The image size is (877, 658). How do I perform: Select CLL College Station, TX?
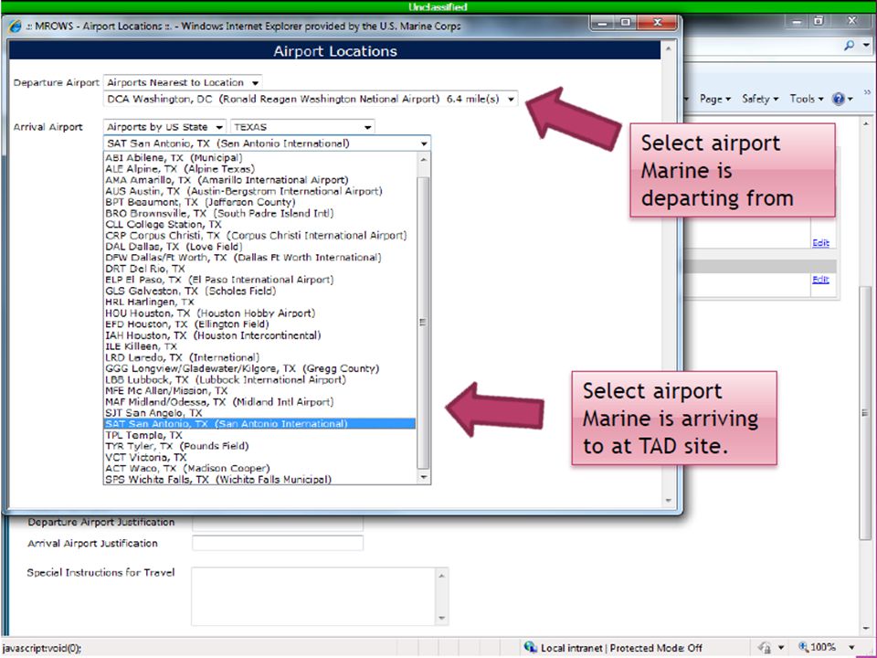click(260, 225)
